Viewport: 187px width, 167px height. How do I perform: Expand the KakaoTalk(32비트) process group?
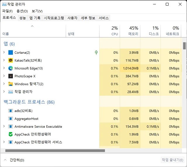coord(4,60)
